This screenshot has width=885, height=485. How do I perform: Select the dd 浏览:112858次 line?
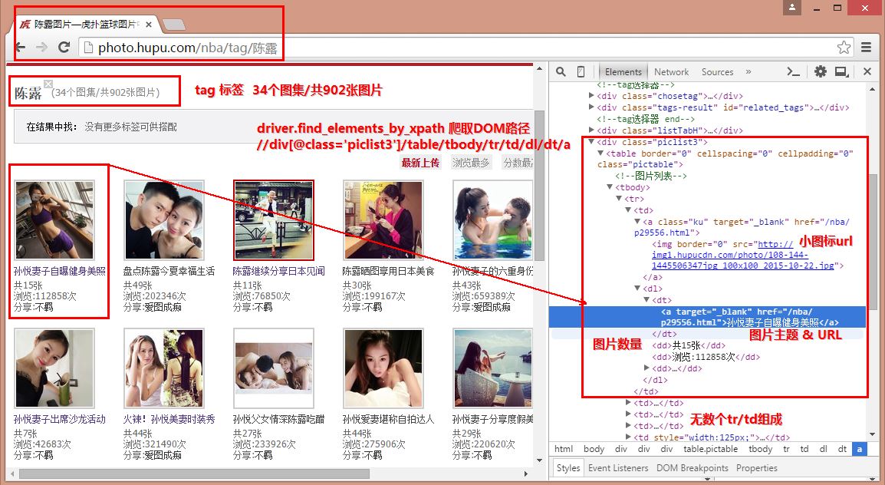pos(706,357)
